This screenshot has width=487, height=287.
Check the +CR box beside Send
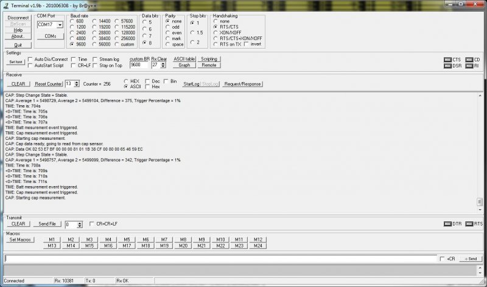442,258
